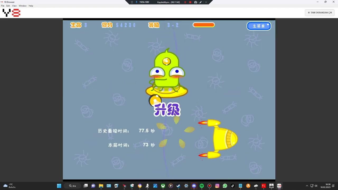This screenshot has width=338, height=190.
Task: Pause the screen recording
Action: click(185, 2)
